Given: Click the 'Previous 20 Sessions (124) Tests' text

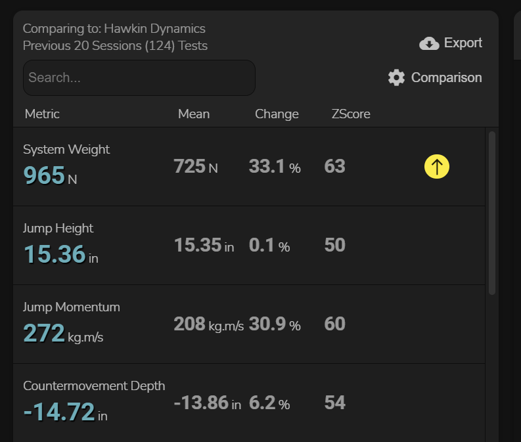Looking at the screenshot, I should pos(115,46).
